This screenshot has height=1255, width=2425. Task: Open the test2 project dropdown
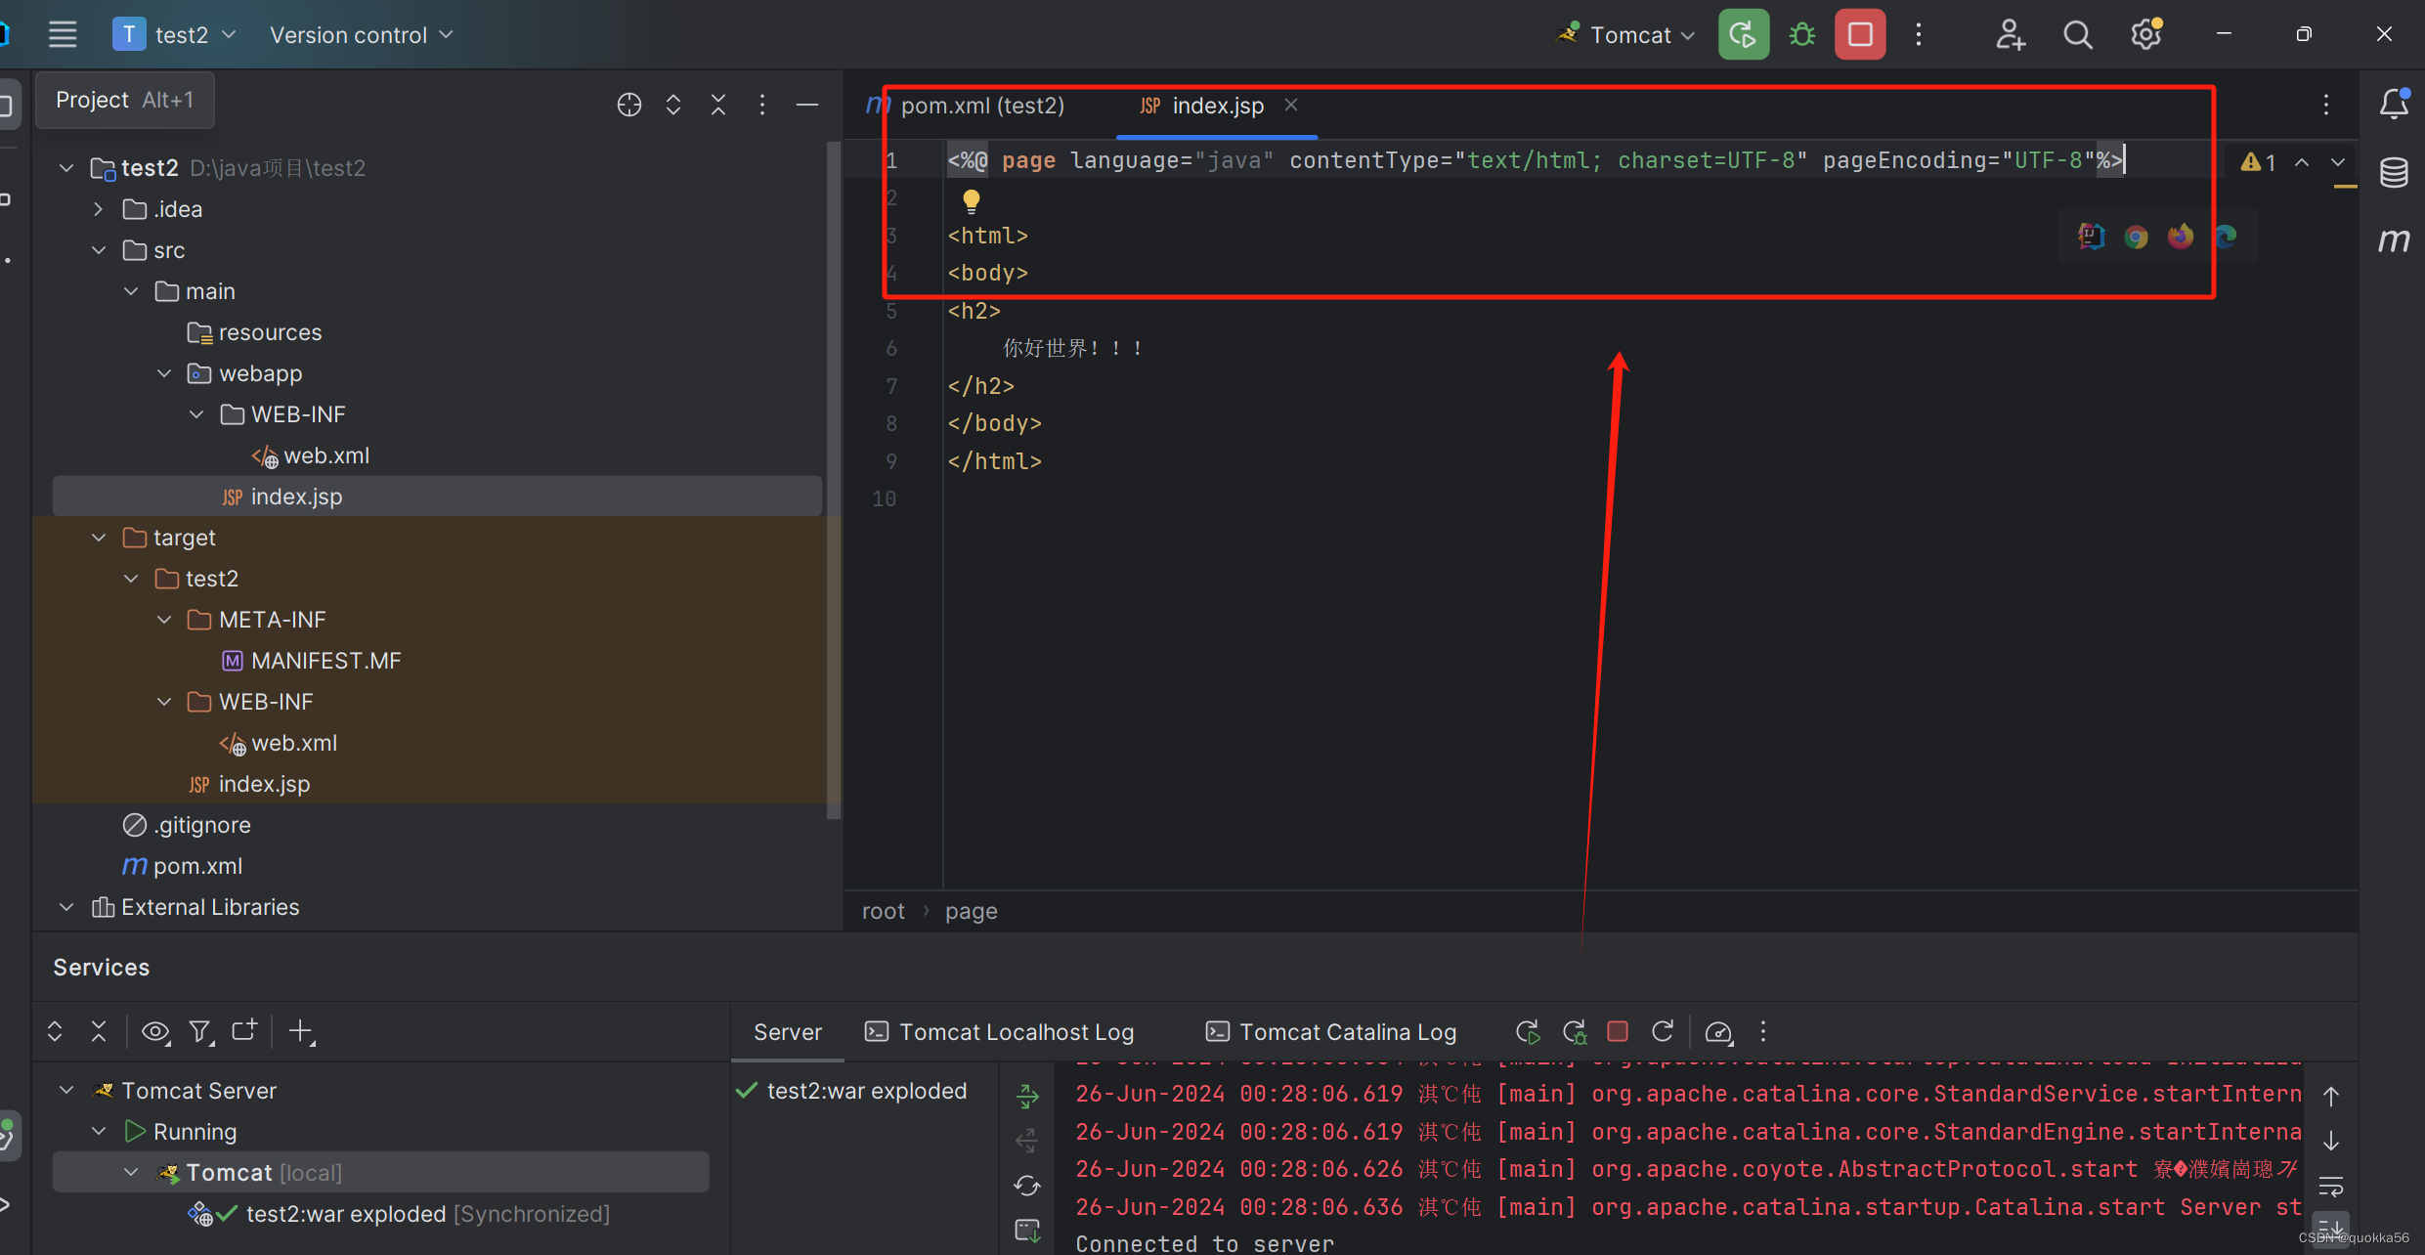[175, 34]
